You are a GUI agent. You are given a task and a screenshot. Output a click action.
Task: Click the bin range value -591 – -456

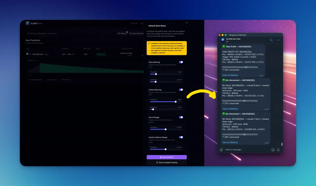pyautogui.click(x=66, y=54)
